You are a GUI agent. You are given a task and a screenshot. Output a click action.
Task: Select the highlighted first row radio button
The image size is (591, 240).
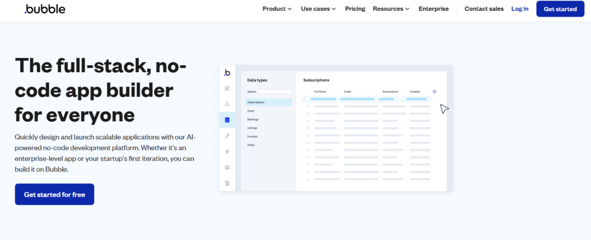[304, 99]
